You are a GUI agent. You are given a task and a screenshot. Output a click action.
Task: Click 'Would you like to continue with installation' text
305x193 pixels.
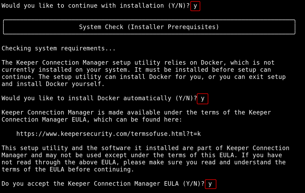point(83,6)
